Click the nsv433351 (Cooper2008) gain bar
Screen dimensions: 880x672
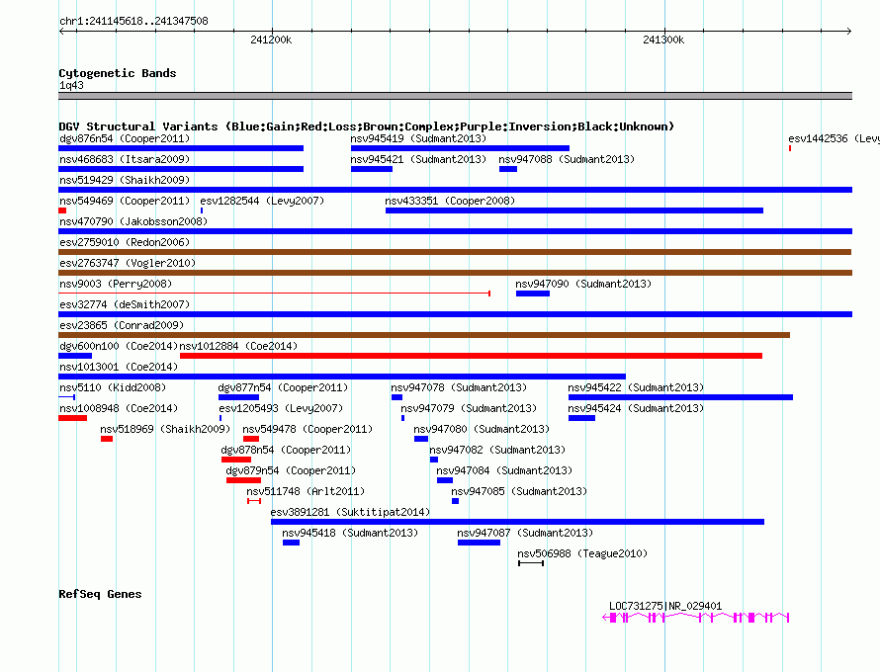574,210
